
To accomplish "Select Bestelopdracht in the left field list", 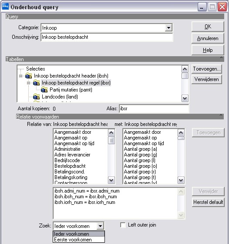I will 70,166.
